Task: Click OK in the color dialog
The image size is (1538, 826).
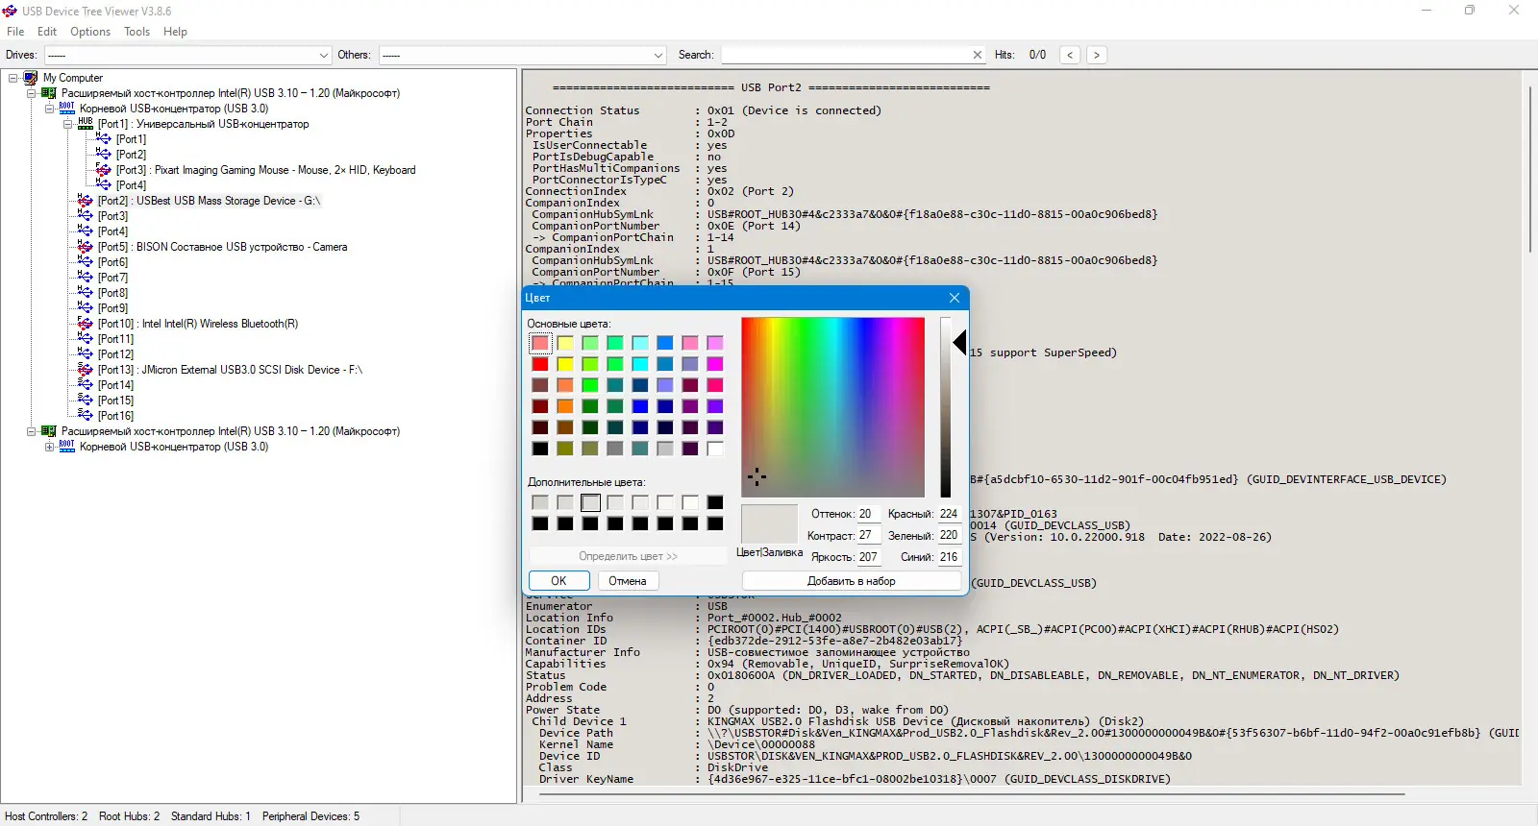Action: [x=558, y=581]
